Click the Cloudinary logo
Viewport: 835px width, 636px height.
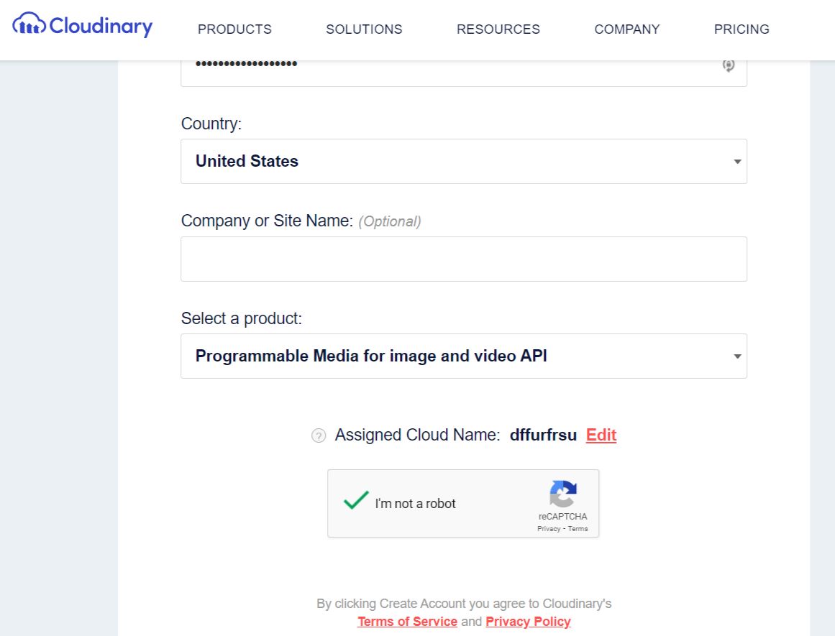click(83, 25)
